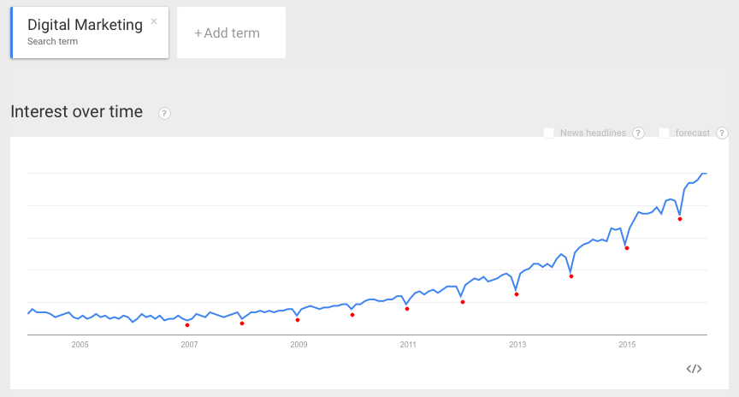Image resolution: width=739 pixels, height=397 pixels.
Task: Click the red dot at early 2009
Action: [x=298, y=320]
